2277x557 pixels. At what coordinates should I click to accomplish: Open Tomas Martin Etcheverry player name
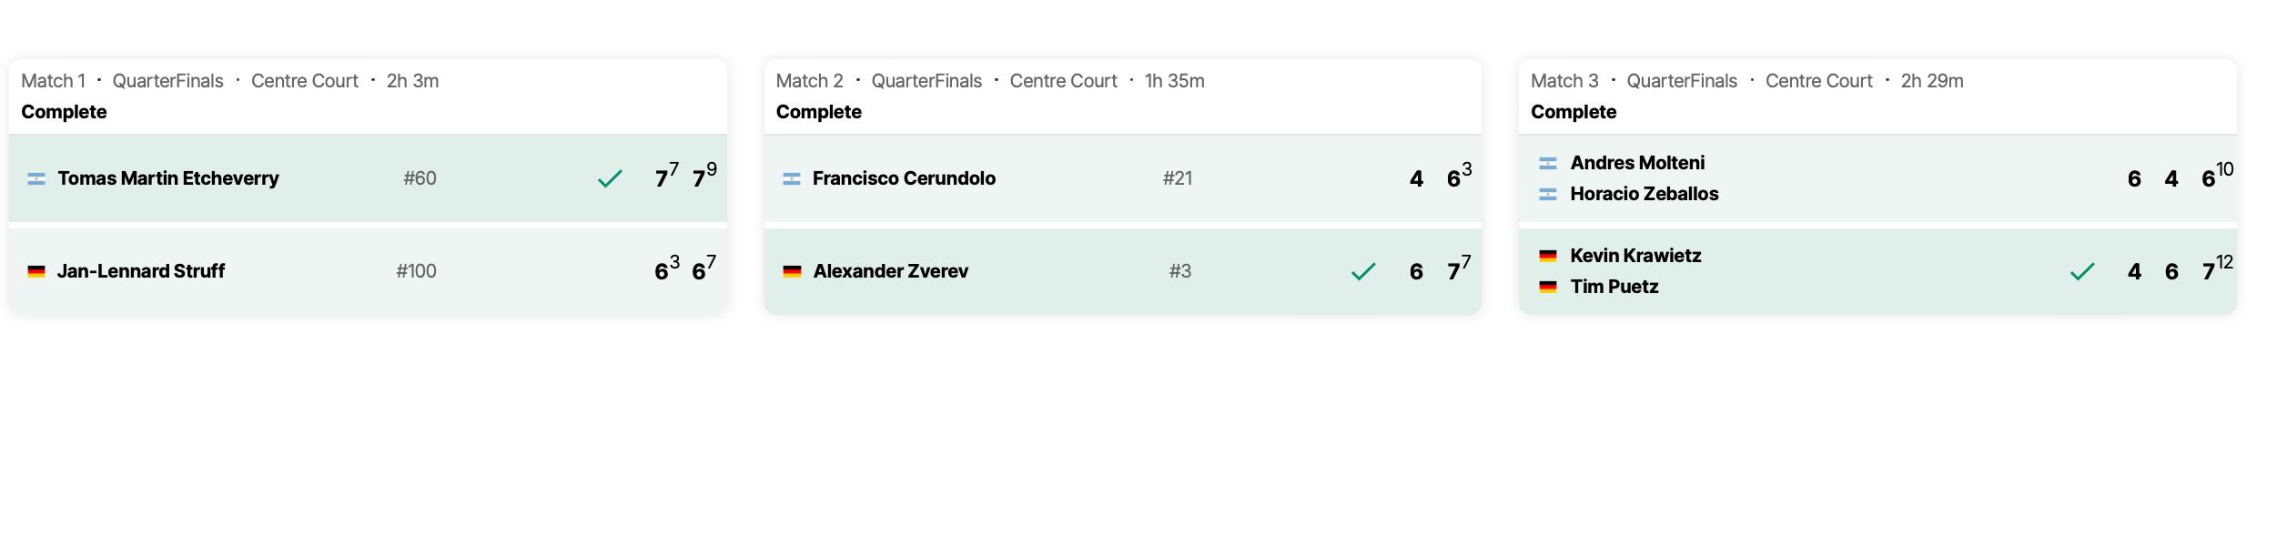(168, 178)
